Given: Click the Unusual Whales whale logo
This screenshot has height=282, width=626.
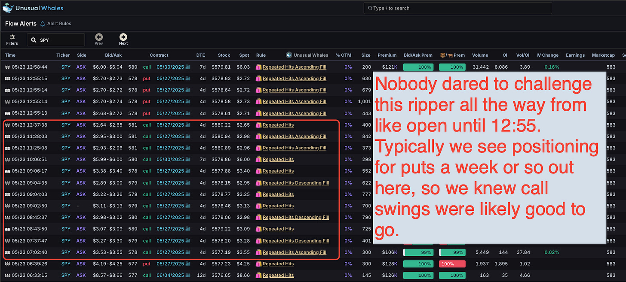Looking at the screenshot, I should [8, 8].
